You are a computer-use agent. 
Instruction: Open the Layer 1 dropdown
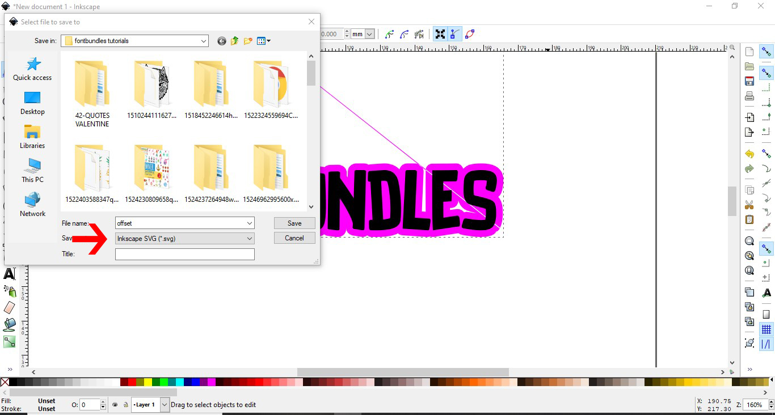pyautogui.click(x=165, y=405)
